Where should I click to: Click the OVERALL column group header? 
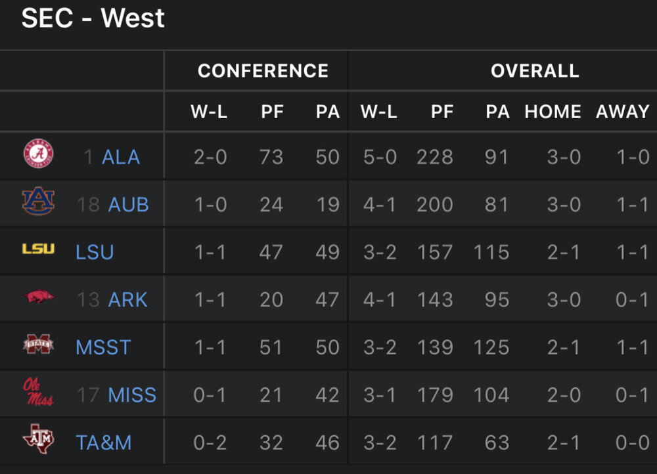click(535, 71)
